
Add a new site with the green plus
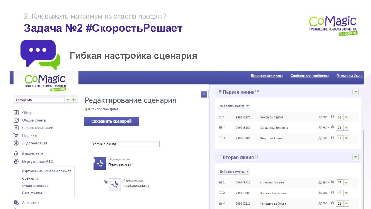click(x=74, y=100)
